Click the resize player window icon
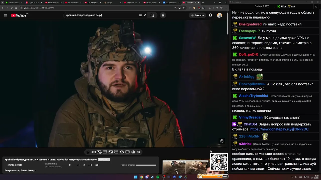 click(111, 152)
